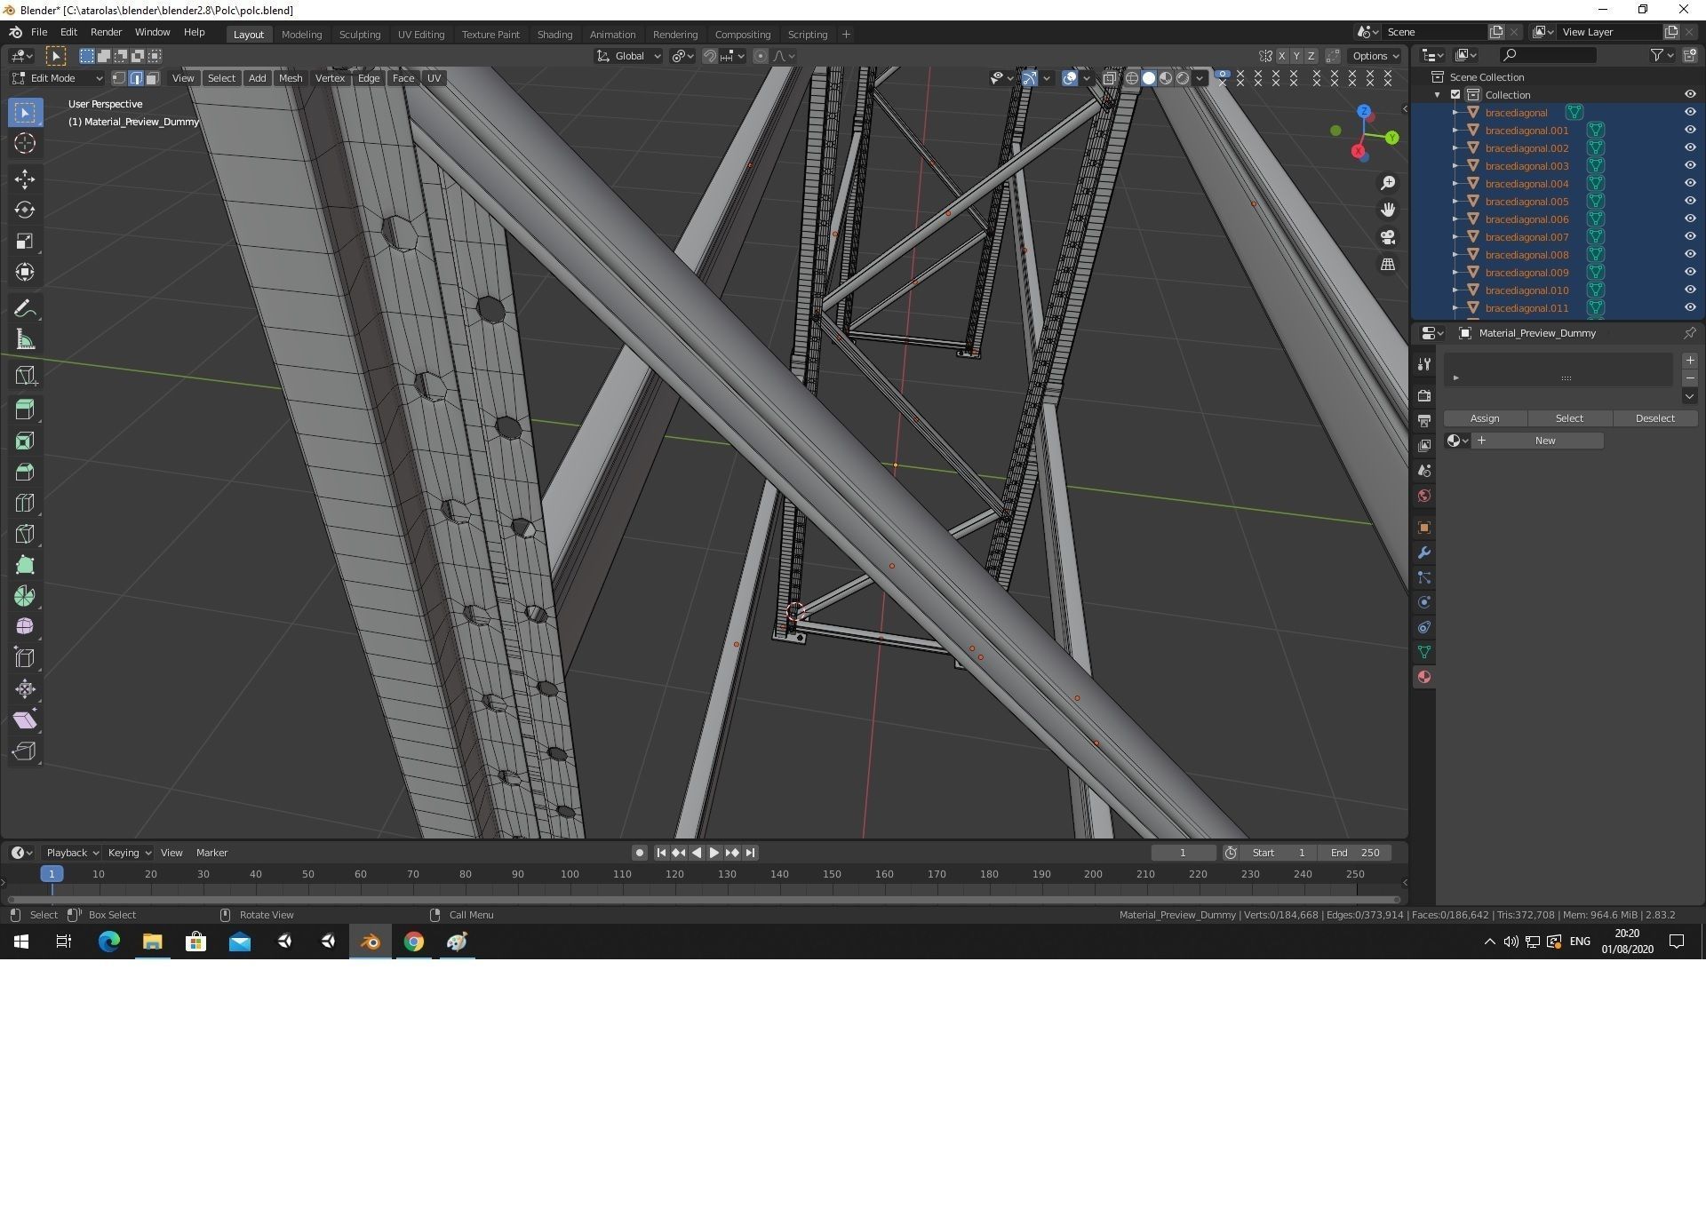Select the Annotate tool
The height and width of the screenshot is (1208, 1706).
tap(25, 308)
